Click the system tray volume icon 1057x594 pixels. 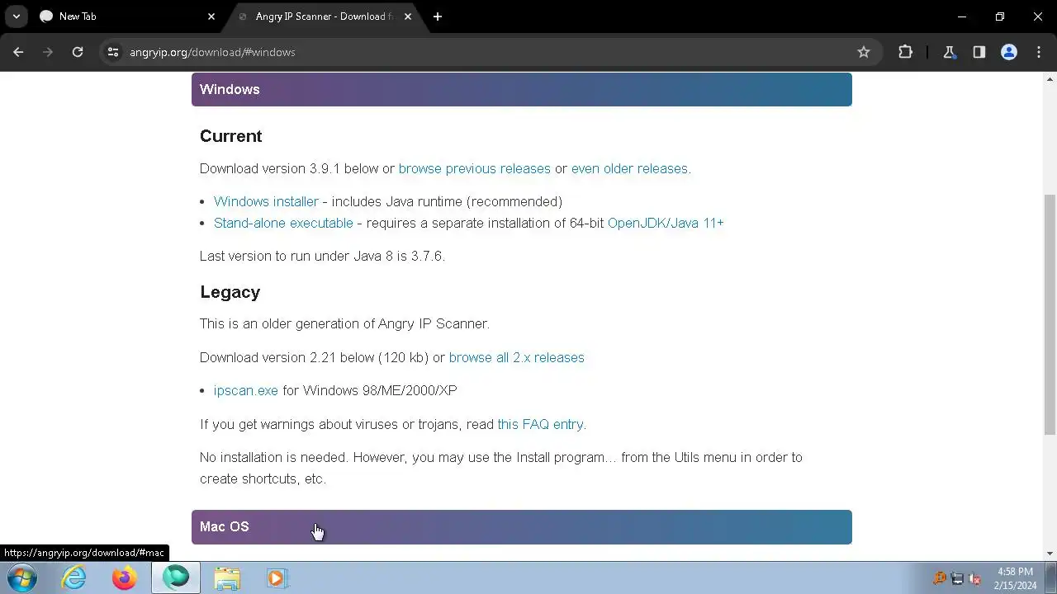point(974,579)
